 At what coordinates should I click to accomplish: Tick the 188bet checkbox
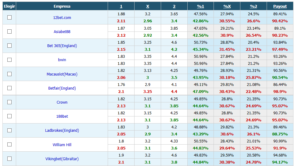[9, 116]
